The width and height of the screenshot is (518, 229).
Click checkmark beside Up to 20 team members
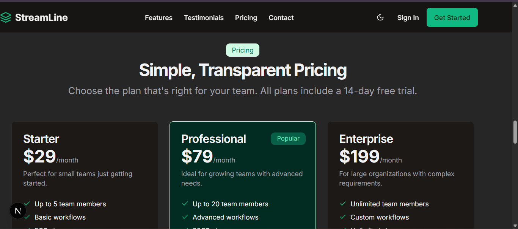(x=185, y=204)
